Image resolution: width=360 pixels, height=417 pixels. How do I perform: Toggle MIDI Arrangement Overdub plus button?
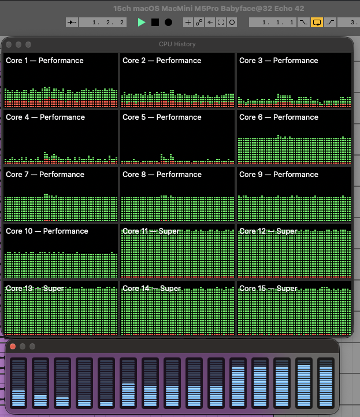point(188,23)
